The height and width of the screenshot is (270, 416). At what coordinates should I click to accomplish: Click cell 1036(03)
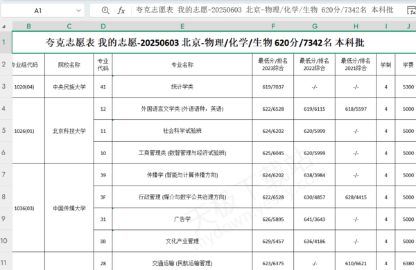pyautogui.click(x=28, y=208)
